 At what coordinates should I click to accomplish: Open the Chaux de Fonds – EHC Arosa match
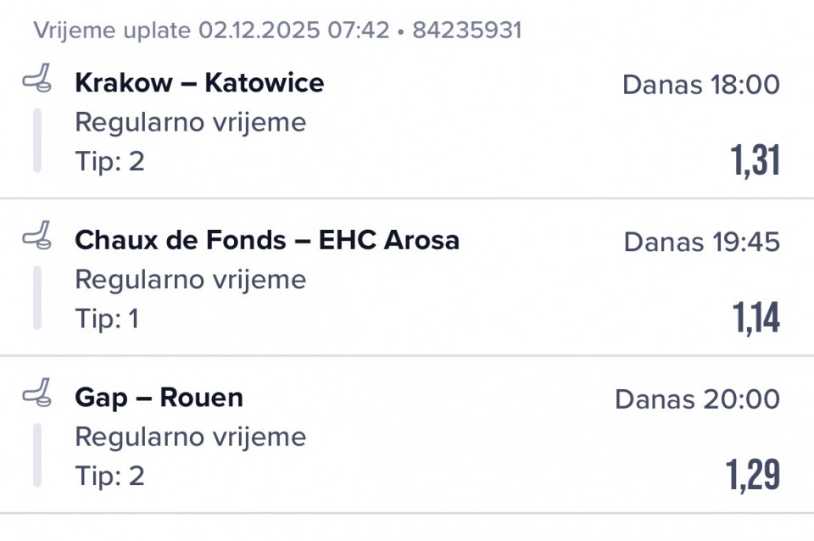[x=267, y=240]
